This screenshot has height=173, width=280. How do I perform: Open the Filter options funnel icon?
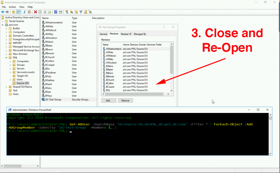pyautogui.click(x=80, y=12)
